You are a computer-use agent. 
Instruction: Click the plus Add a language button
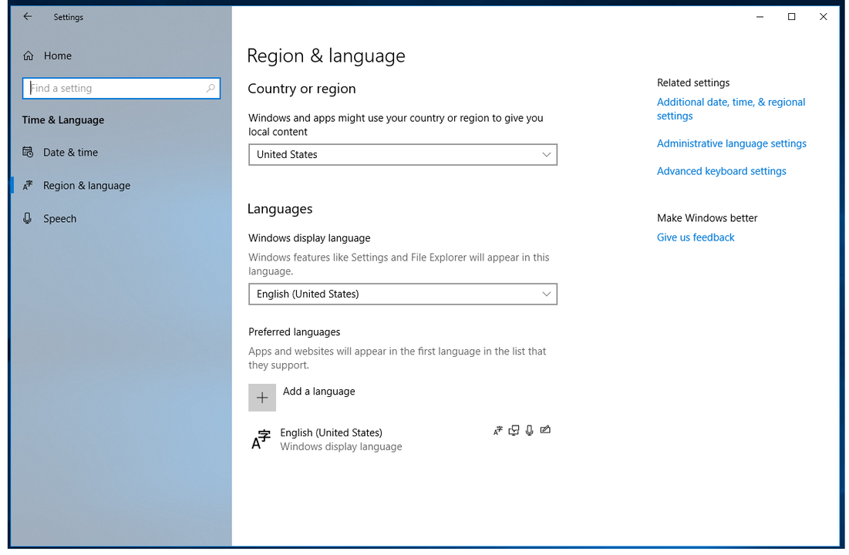(262, 398)
